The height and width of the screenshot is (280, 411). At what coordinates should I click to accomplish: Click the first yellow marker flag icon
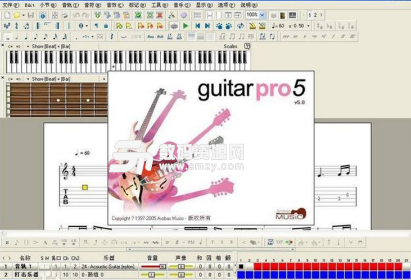pyautogui.click(x=119, y=26)
